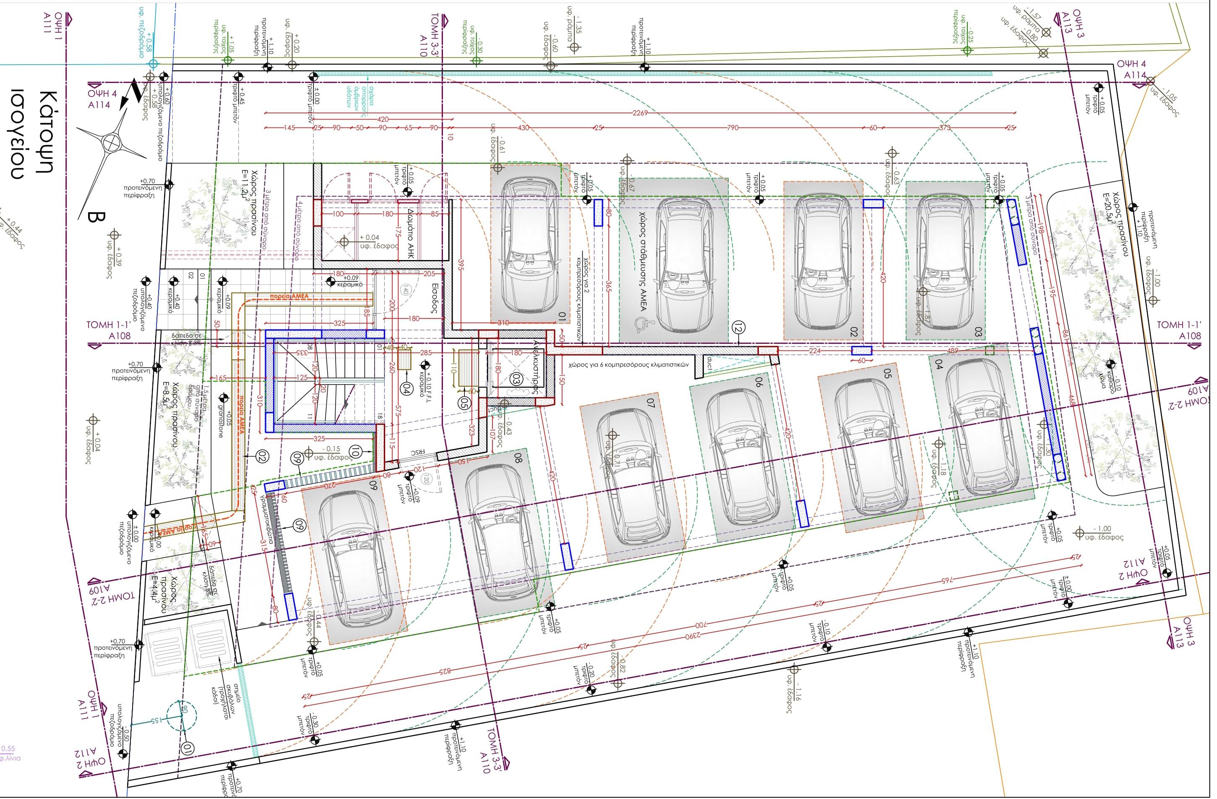Select callout bubble 10 near the stairwell
The image size is (1217, 799).
pos(356,451)
